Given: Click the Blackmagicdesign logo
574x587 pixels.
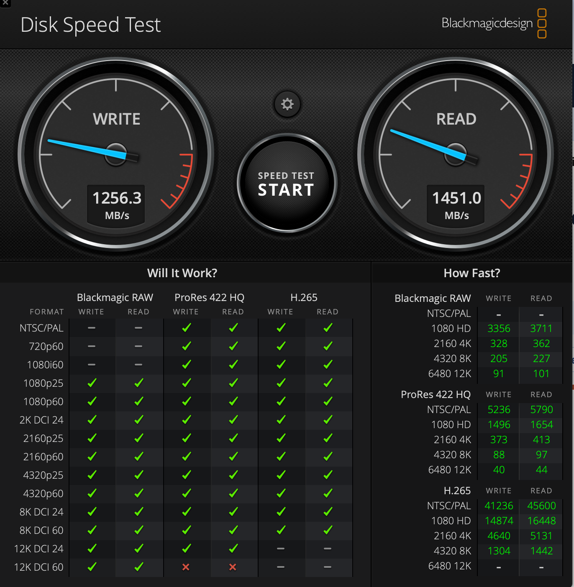Looking at the screenshot, I should 488,24.
